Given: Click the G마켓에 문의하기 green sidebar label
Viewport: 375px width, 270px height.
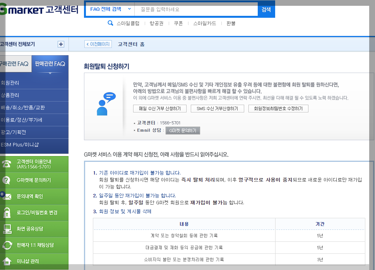Looking at the screenshot, I should point(34,180).
